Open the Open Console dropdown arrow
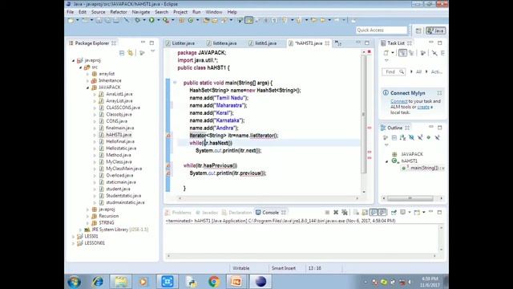The height and width of the screenshot is (289, 513). [x=424, y=212]
